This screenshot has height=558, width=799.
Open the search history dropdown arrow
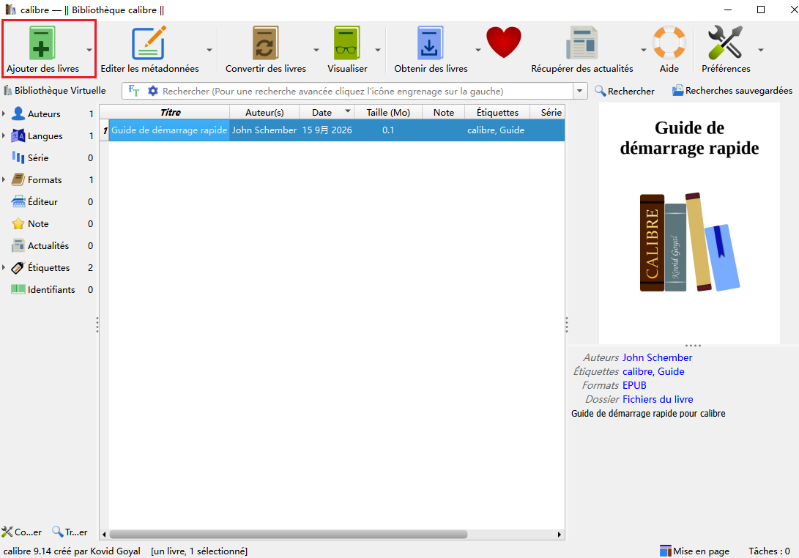tap(580, 92)
